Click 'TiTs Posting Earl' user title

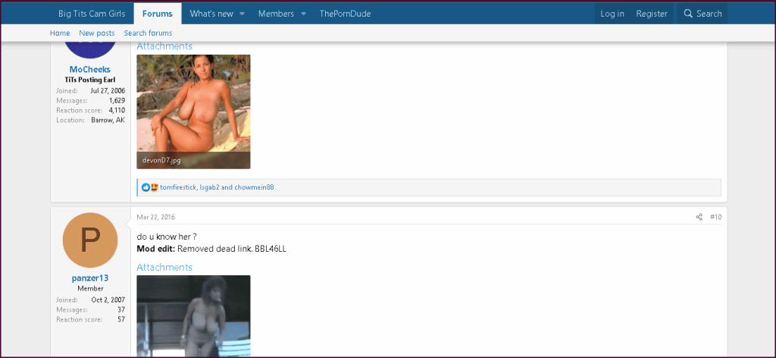(x=90, y=80)
